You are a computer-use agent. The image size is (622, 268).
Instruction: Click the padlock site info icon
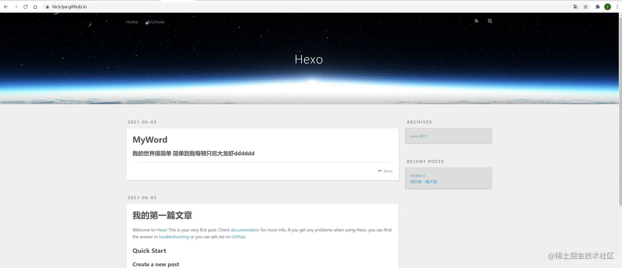point(48,7)
